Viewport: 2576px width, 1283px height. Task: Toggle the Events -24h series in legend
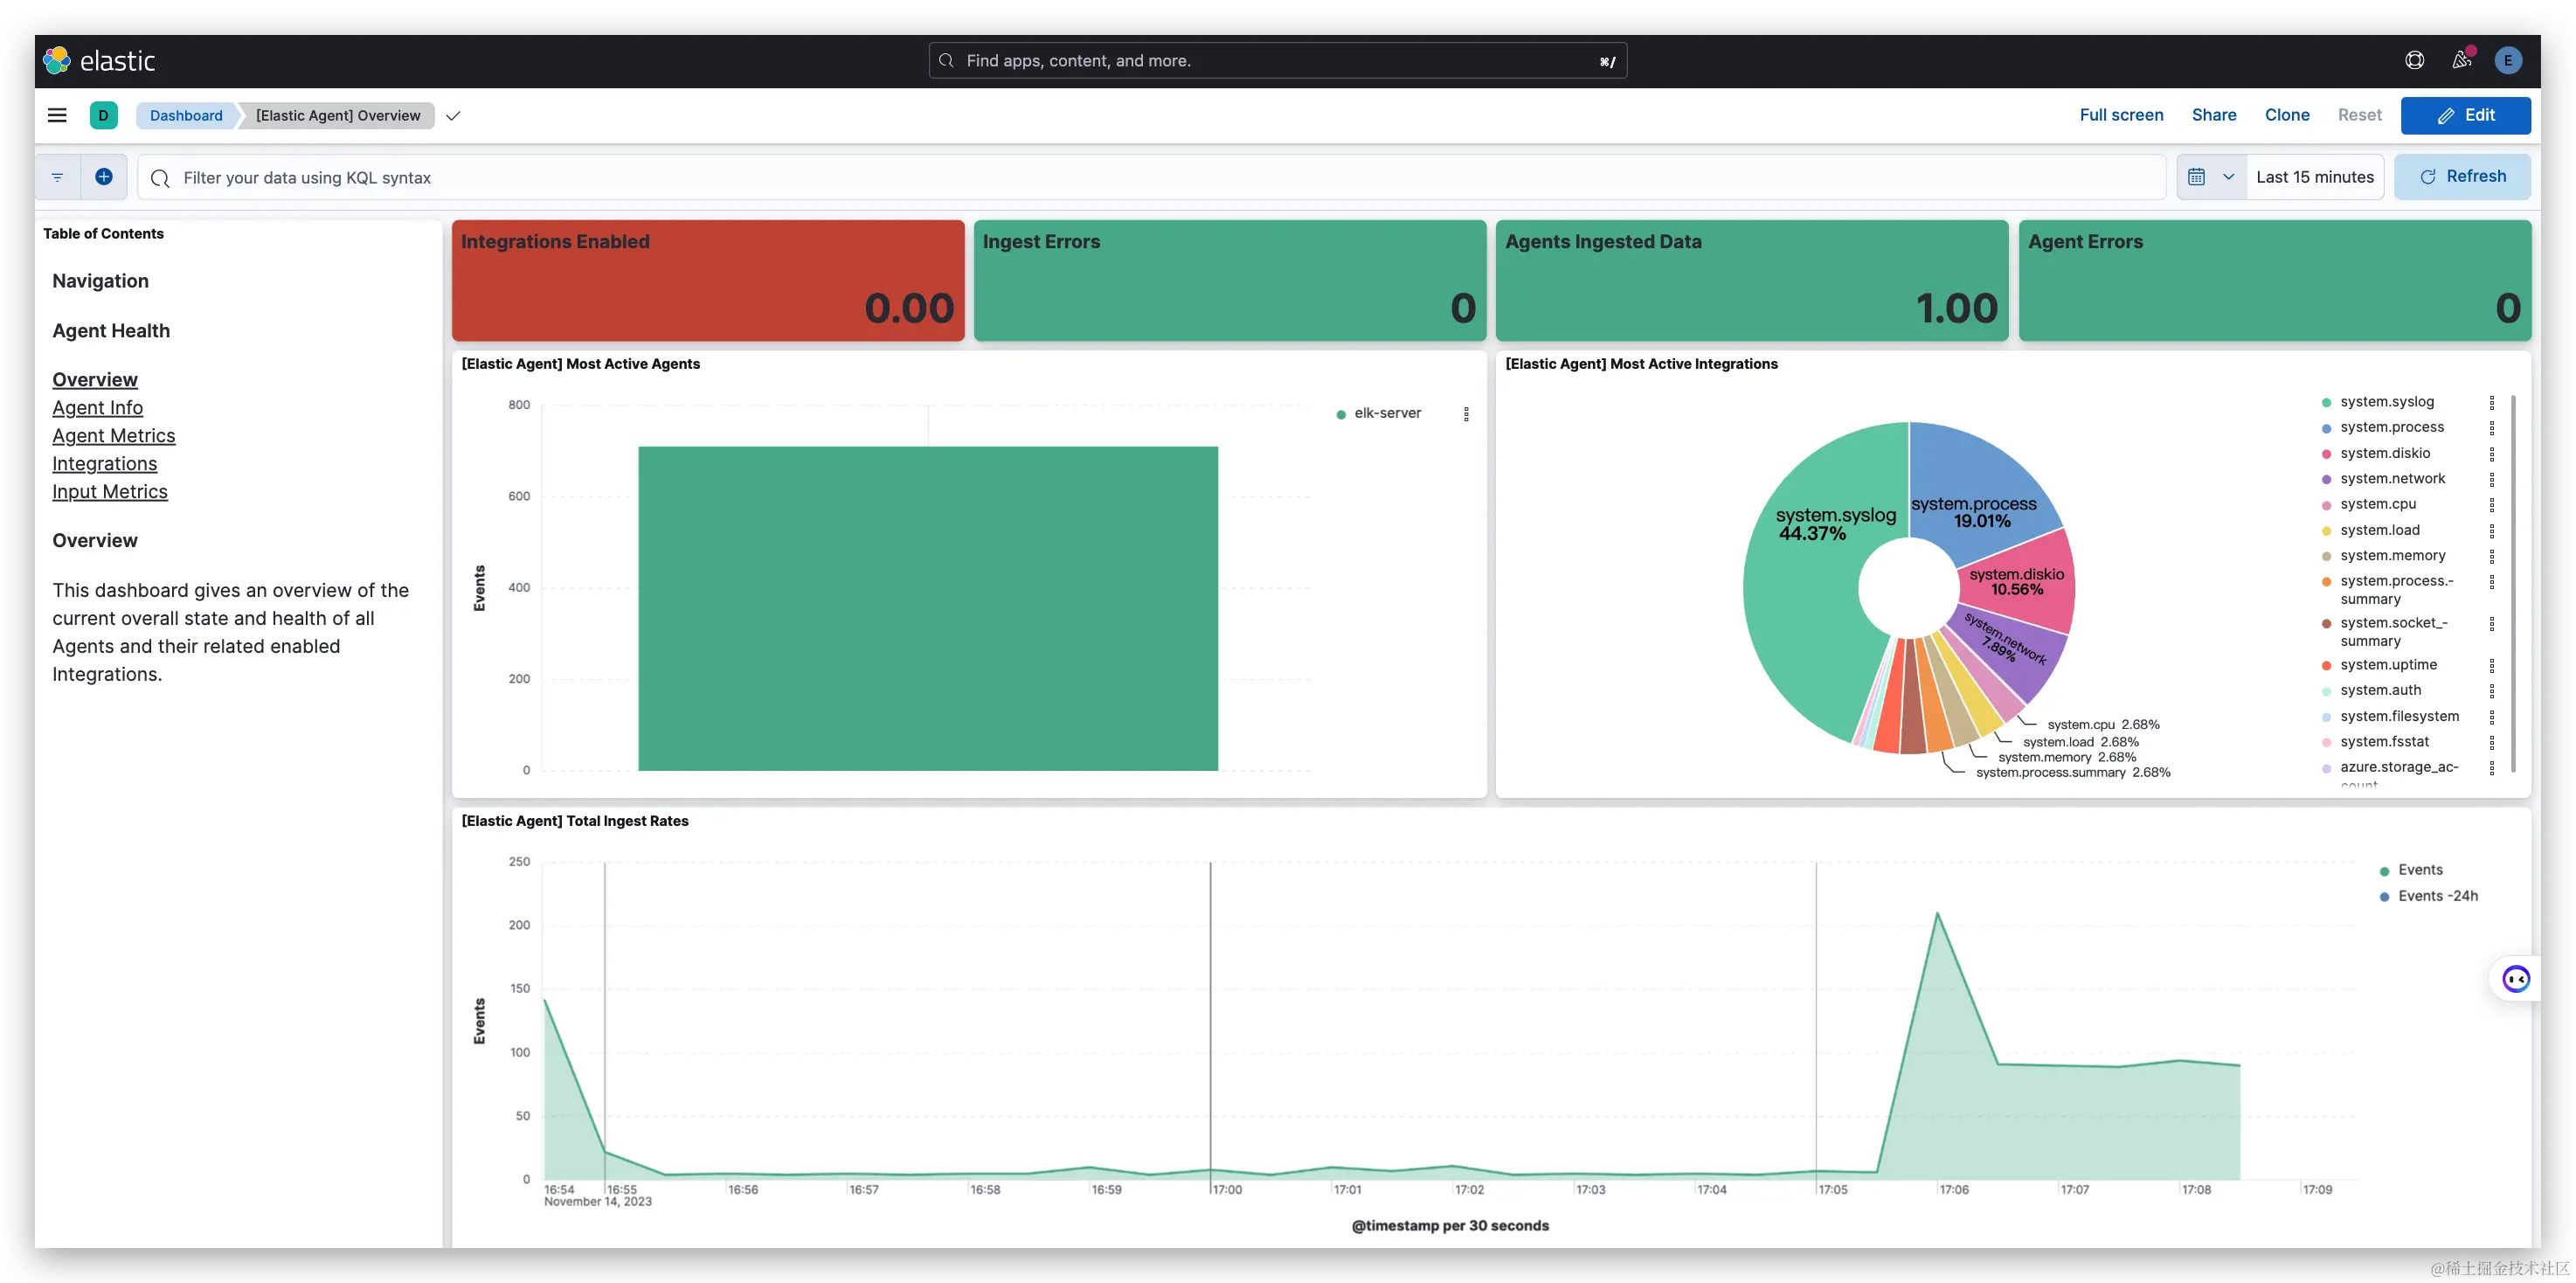coord(2437,896)
